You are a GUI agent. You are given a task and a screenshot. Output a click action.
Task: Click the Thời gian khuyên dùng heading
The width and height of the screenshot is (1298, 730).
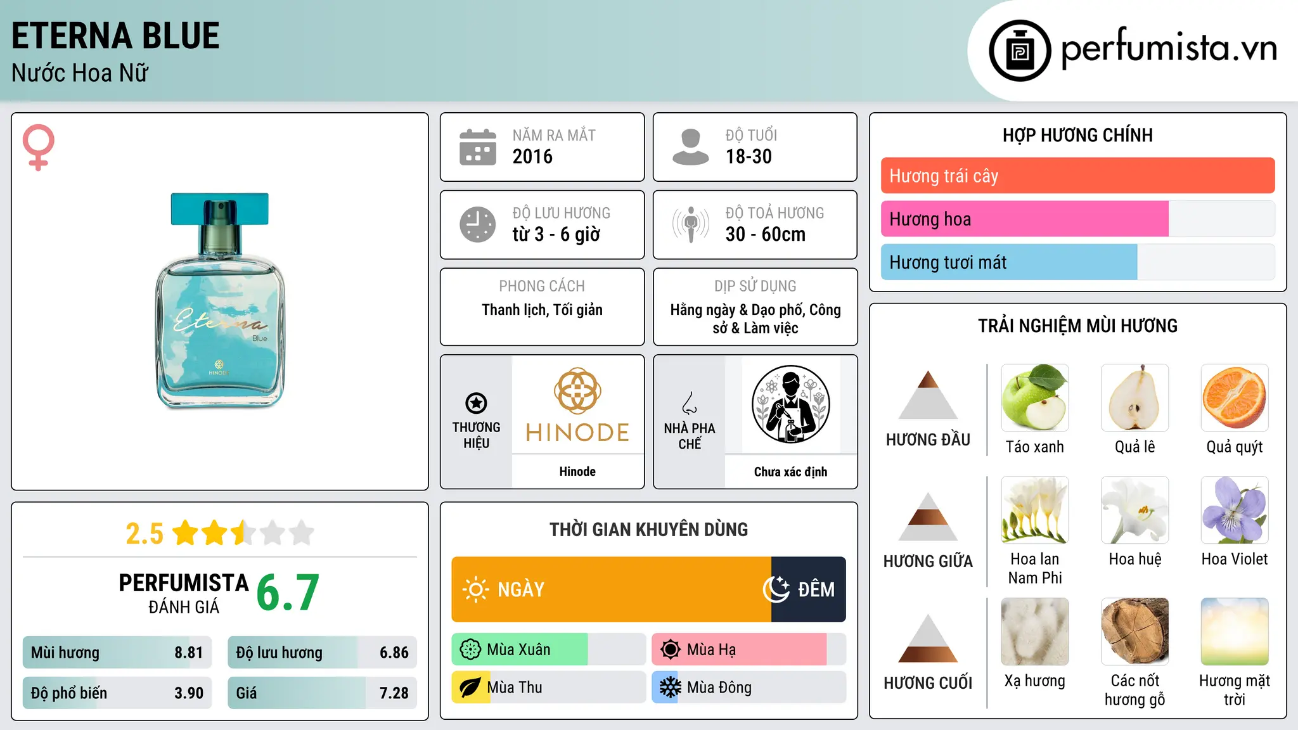[x=648, y=529]
